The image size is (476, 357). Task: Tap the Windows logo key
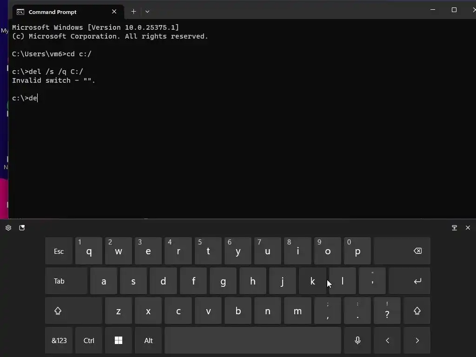tap(119, 340)
